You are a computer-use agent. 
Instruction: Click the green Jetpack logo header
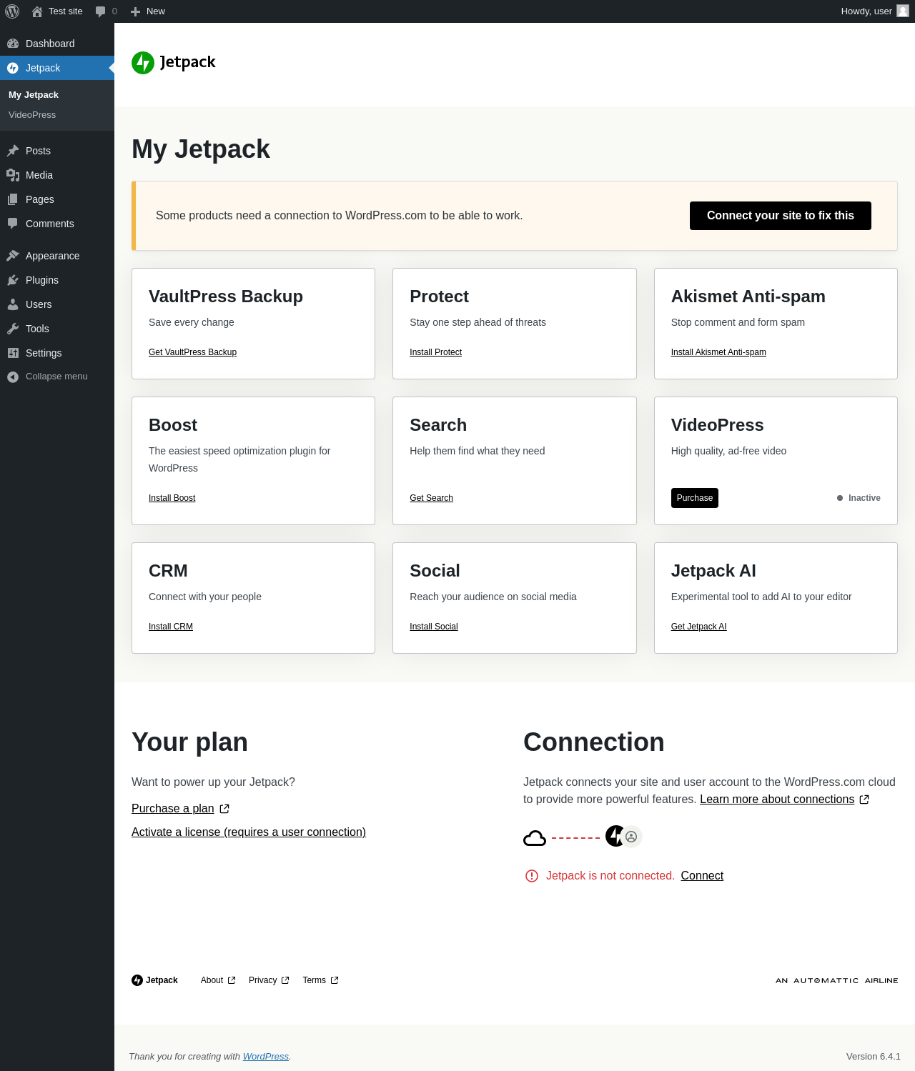pos(174,63)
